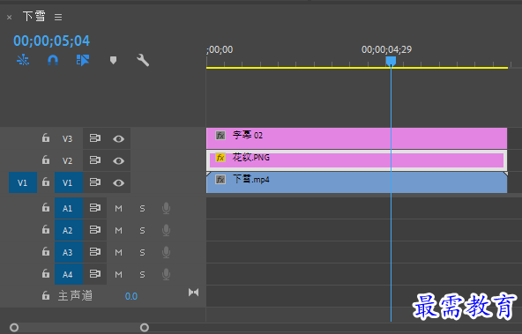Toggle lock on track V3

pyautogui.click(x=46, y=137)
